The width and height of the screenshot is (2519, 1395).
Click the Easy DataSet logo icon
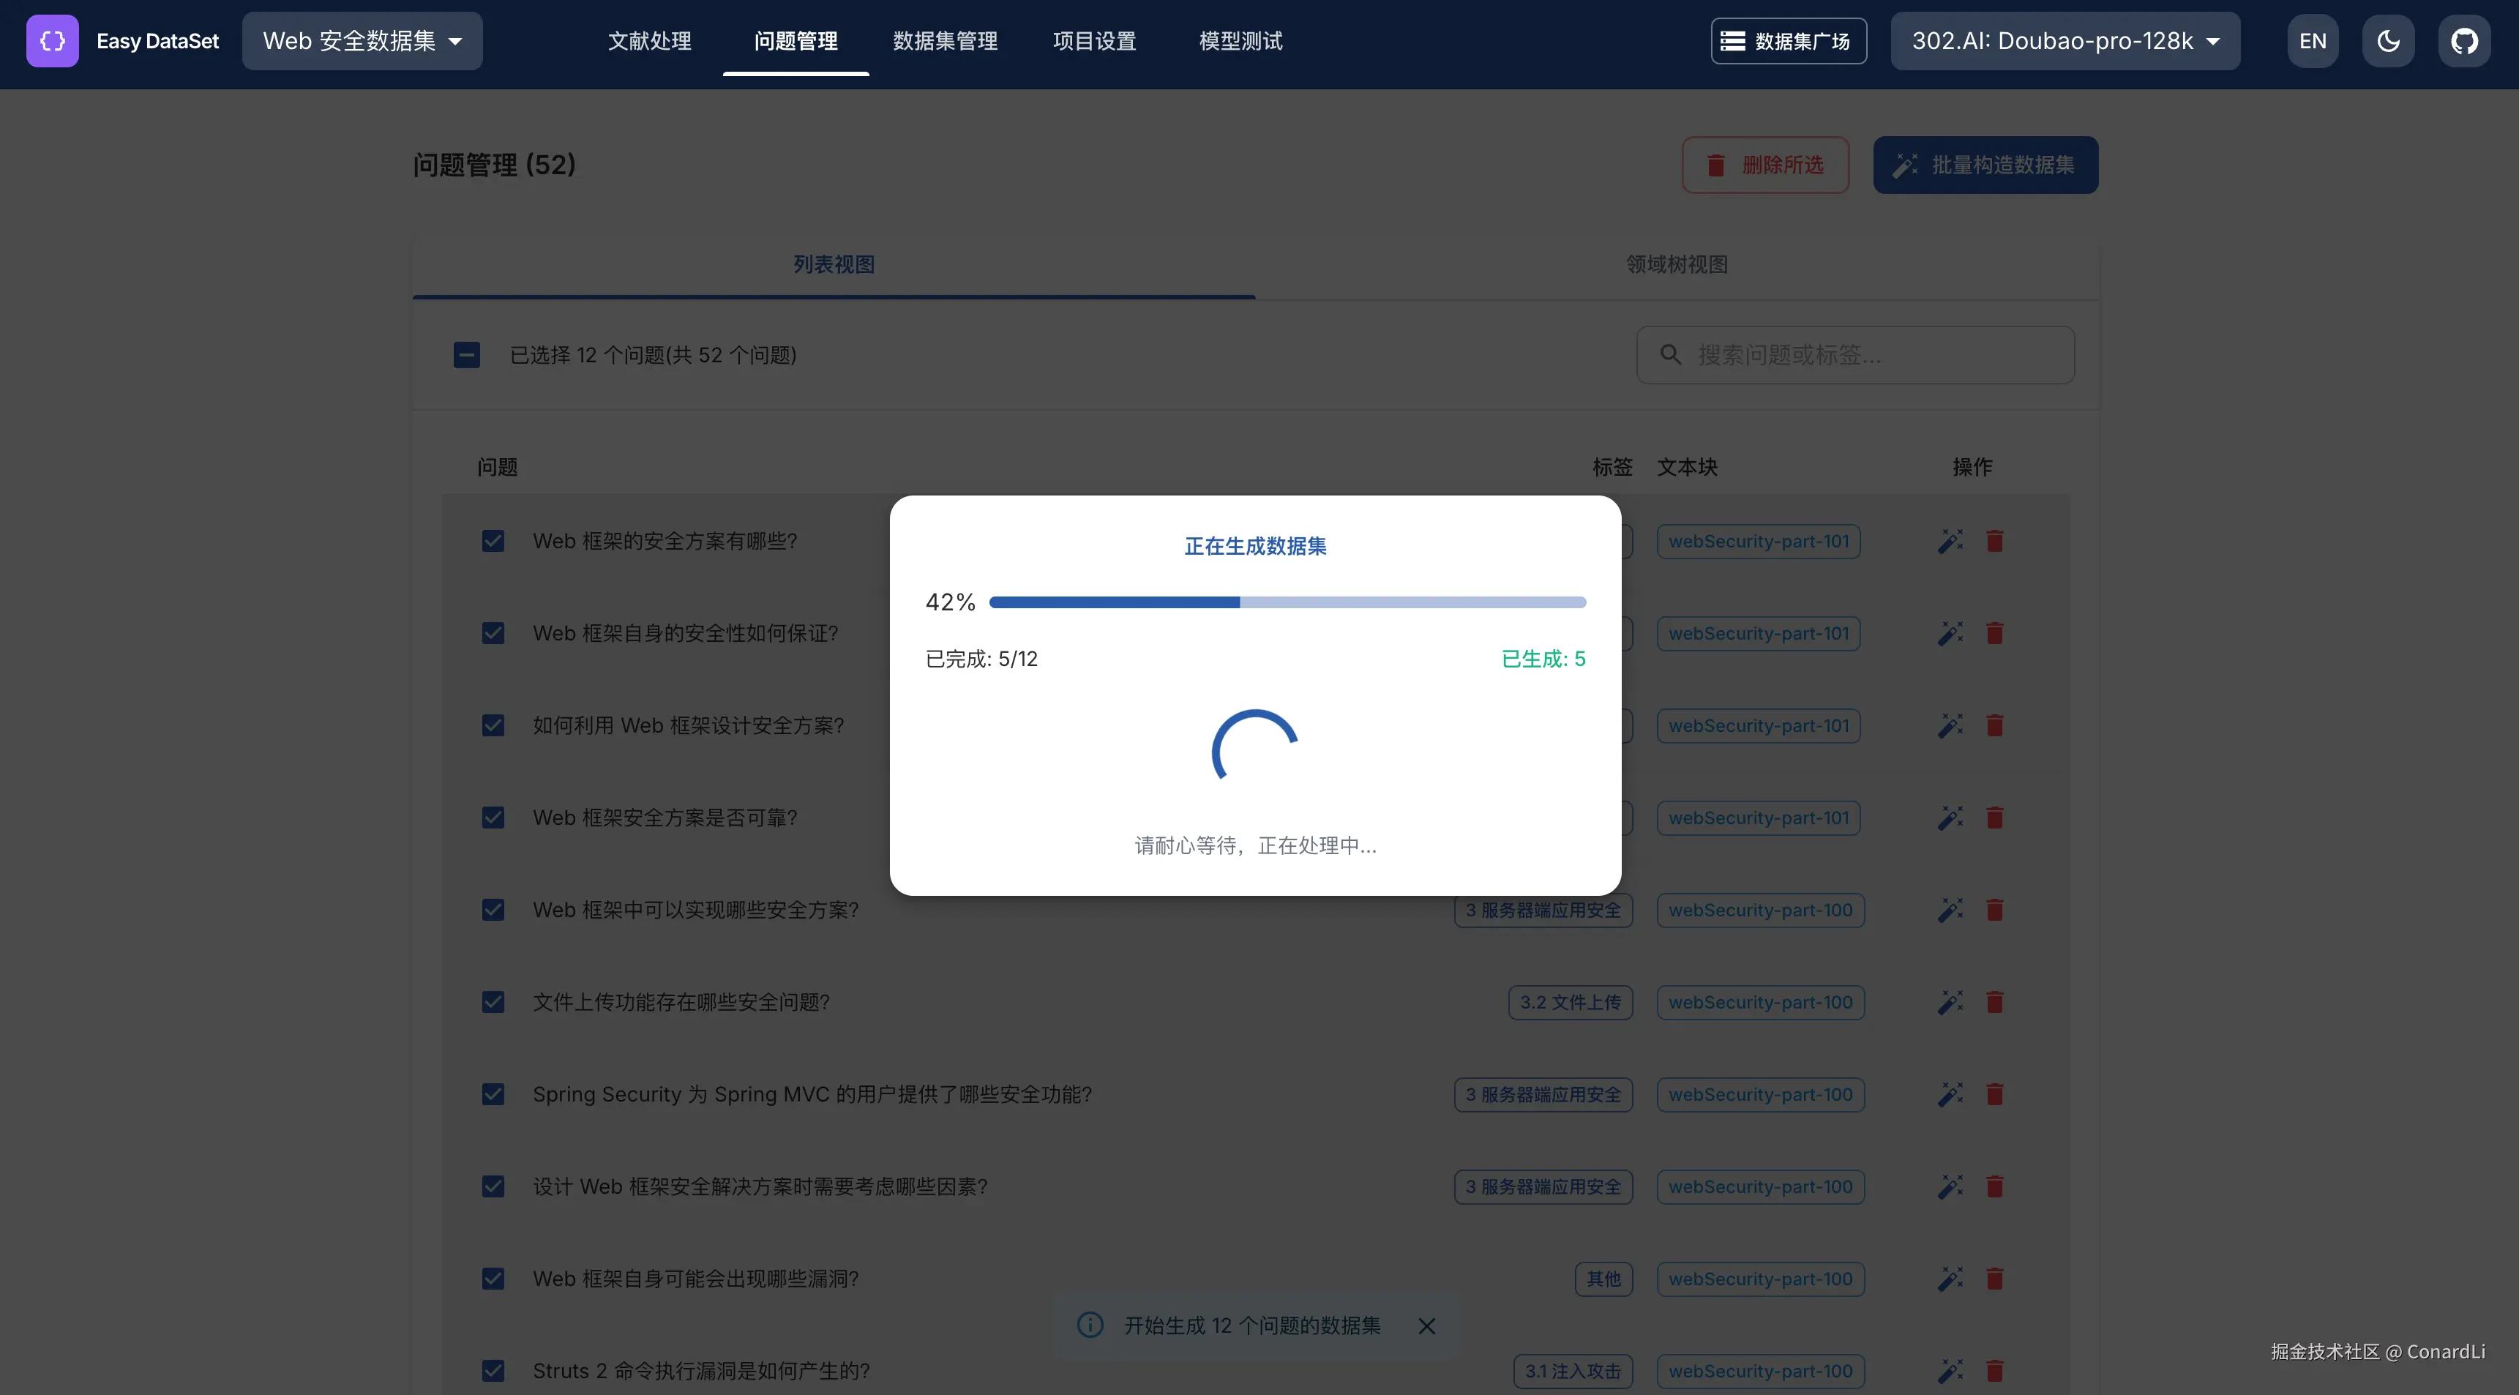click(53, 41)
